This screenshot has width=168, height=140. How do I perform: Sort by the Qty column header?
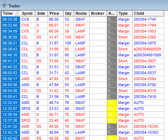pyautogui.click(x=69, y=13)
